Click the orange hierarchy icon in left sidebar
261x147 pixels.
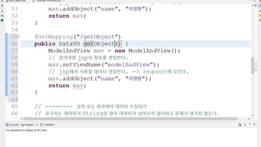2,5
